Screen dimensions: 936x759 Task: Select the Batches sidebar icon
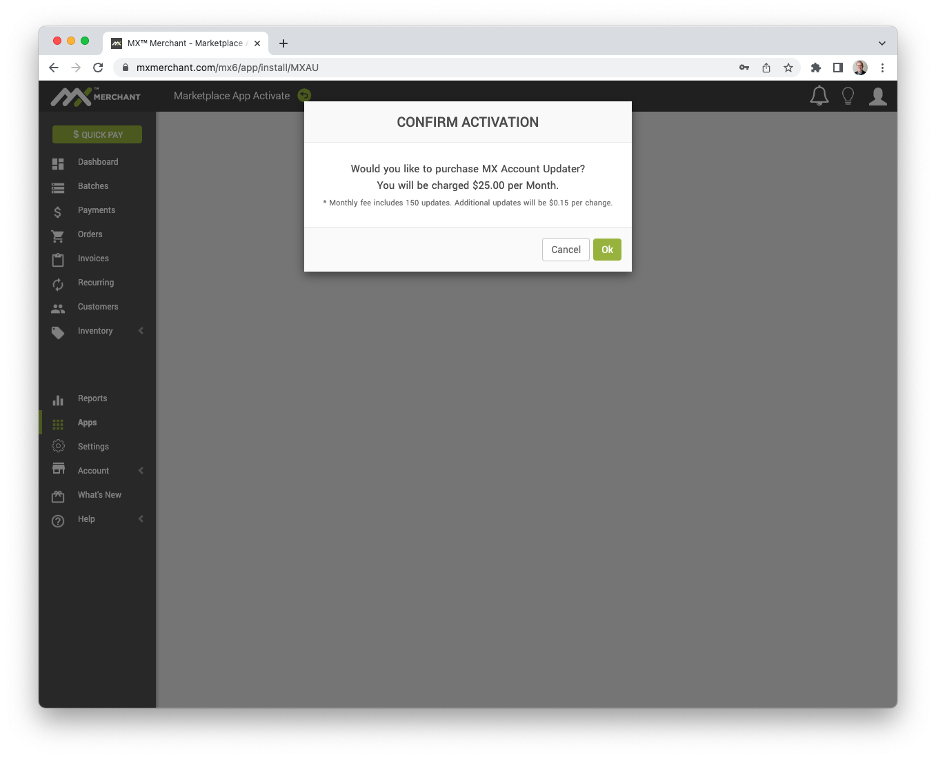click(58, 187)
